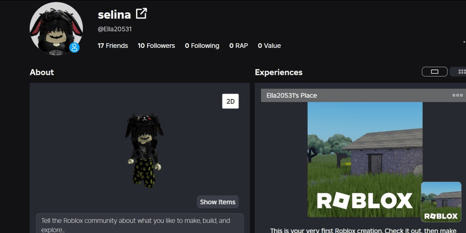View the 17 Friends list
Screen dimensions: 466x233
click(113, 46)
